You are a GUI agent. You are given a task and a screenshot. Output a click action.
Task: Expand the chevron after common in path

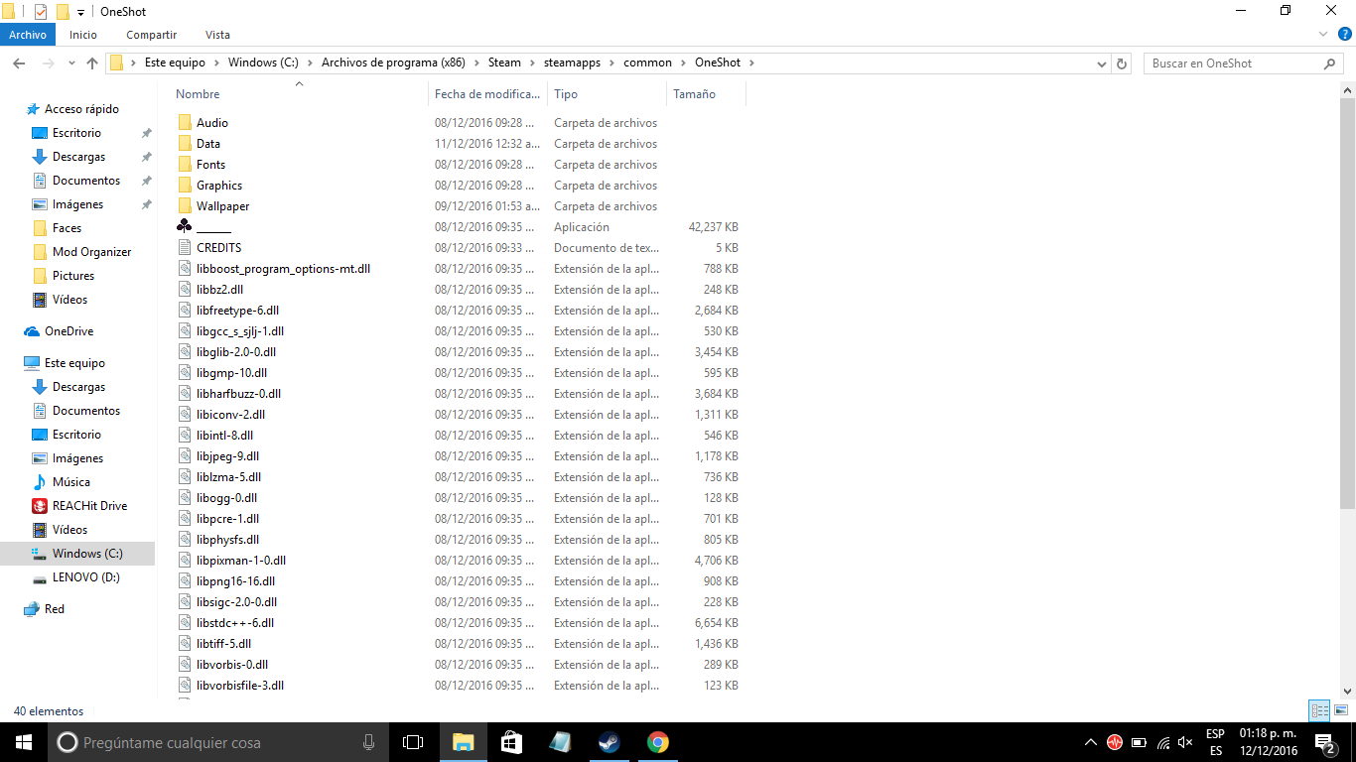(683, 63)
